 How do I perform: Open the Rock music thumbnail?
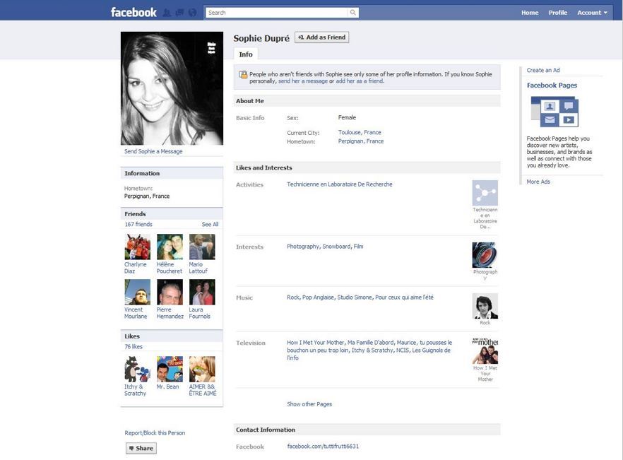pos(485,306)
